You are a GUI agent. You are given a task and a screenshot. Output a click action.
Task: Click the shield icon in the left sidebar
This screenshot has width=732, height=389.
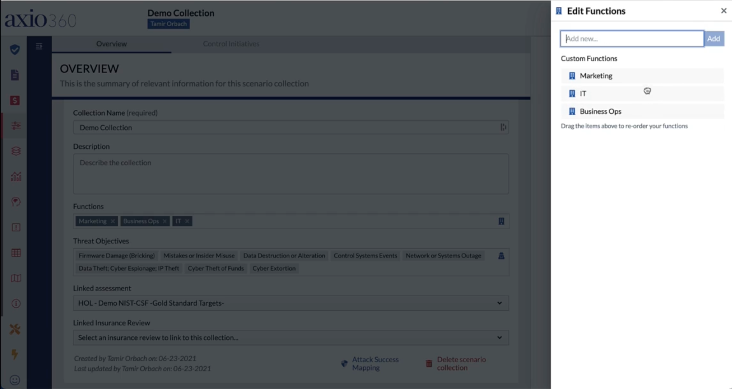pos(15,50)
